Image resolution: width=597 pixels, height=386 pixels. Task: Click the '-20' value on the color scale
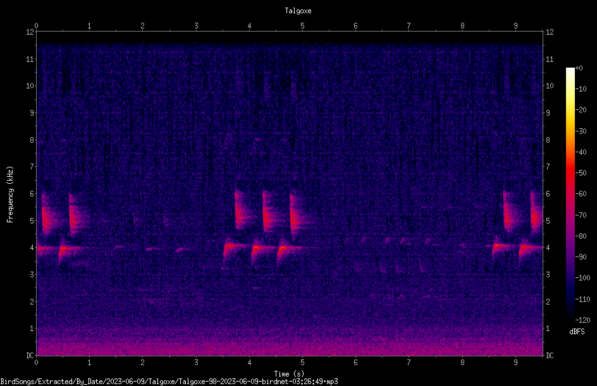pos(581,109)
